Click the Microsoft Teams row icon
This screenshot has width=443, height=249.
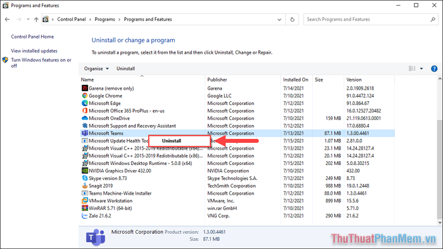click(x=84, y=133)
